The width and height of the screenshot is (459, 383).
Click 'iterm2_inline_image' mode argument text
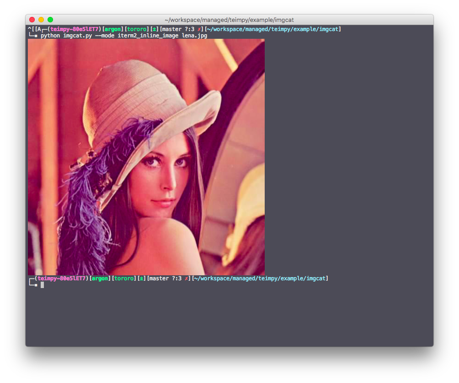coord(148,36)
